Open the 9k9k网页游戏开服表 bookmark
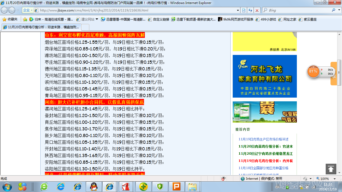This screenshot has height=192, width=342. coord(236,19)
